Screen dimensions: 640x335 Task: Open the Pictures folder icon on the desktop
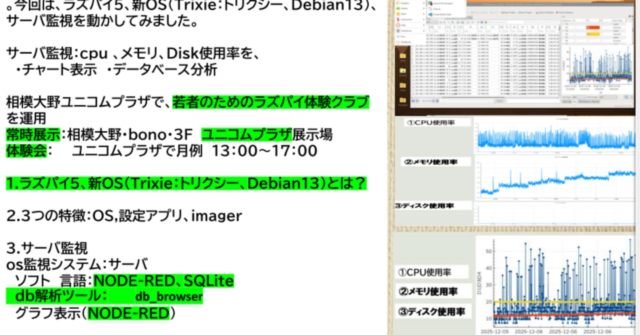tap(402, 72)
